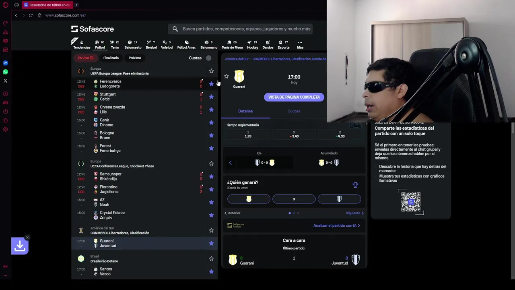Select En Vivo (5) filter
The height and width of the screenshot is (290, 515).
pos(86,58)
